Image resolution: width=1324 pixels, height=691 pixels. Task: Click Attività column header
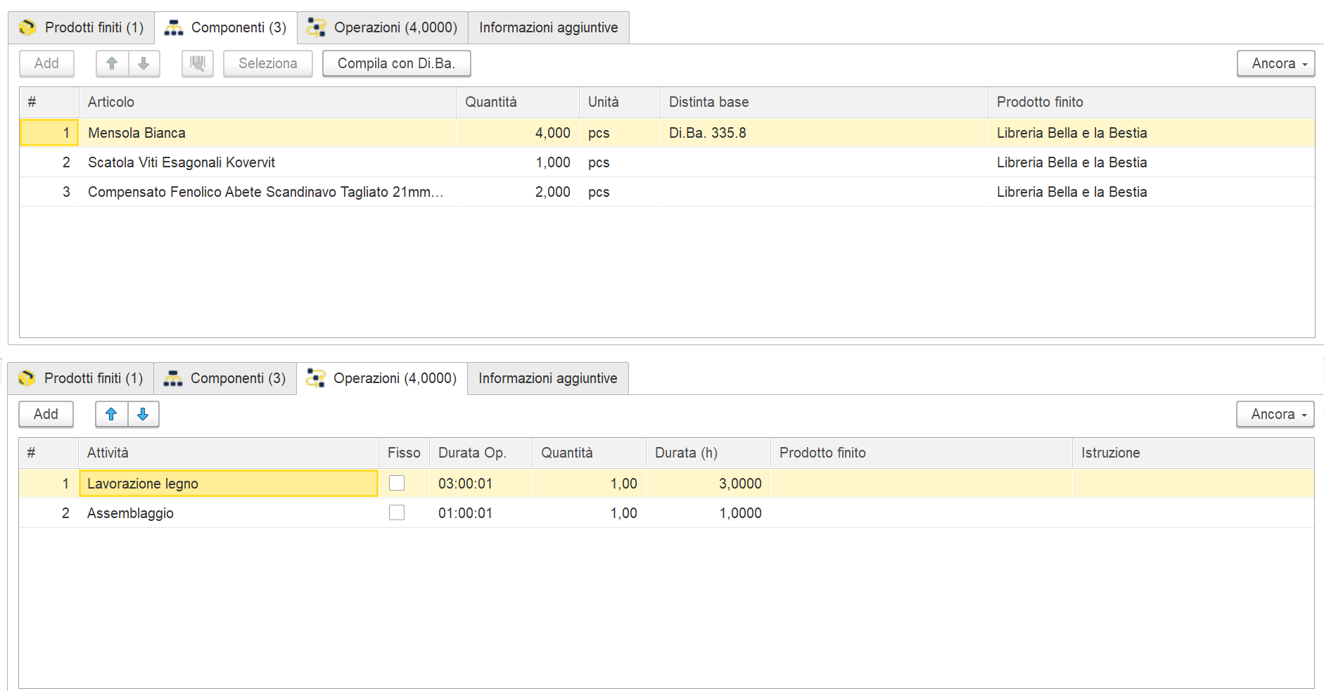click(x=229, y=453)
